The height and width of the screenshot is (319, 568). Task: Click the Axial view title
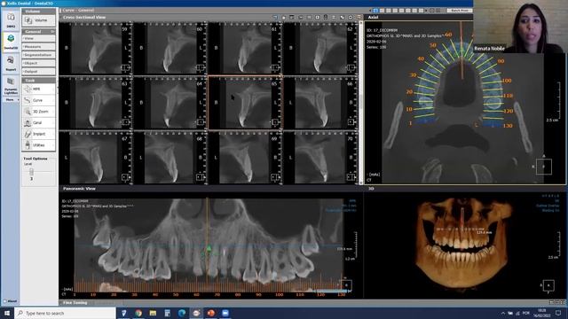(373, 18)
